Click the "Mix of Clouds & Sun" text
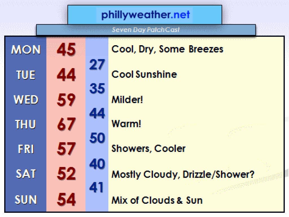Screen dimensions: 289x217 tap(157, 200)
